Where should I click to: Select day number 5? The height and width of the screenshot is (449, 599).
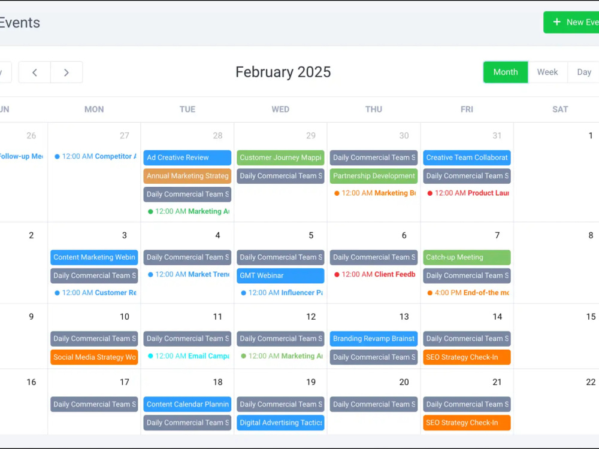[x=310, y=235]
